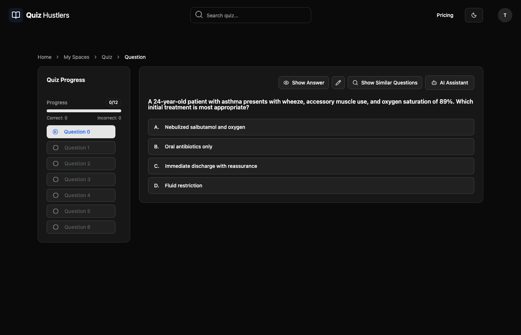The image size is (521, 335).
Task: Click the Quiz Hustlers book logo icon
Action: 16,15
